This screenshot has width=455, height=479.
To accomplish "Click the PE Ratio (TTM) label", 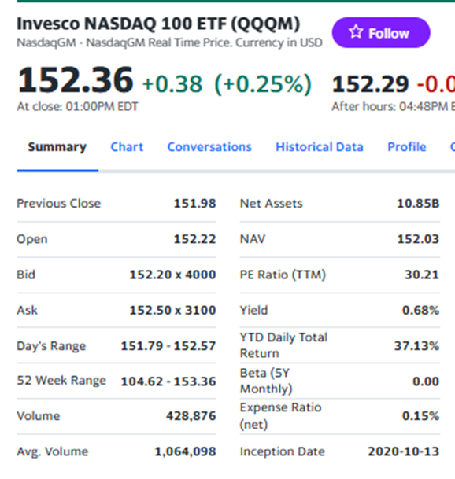I will (x=283, y=275).
